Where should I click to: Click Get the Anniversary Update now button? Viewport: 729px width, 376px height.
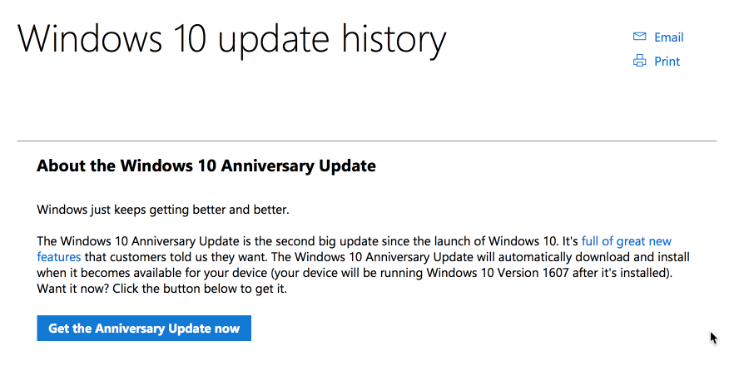coord(144,328)
